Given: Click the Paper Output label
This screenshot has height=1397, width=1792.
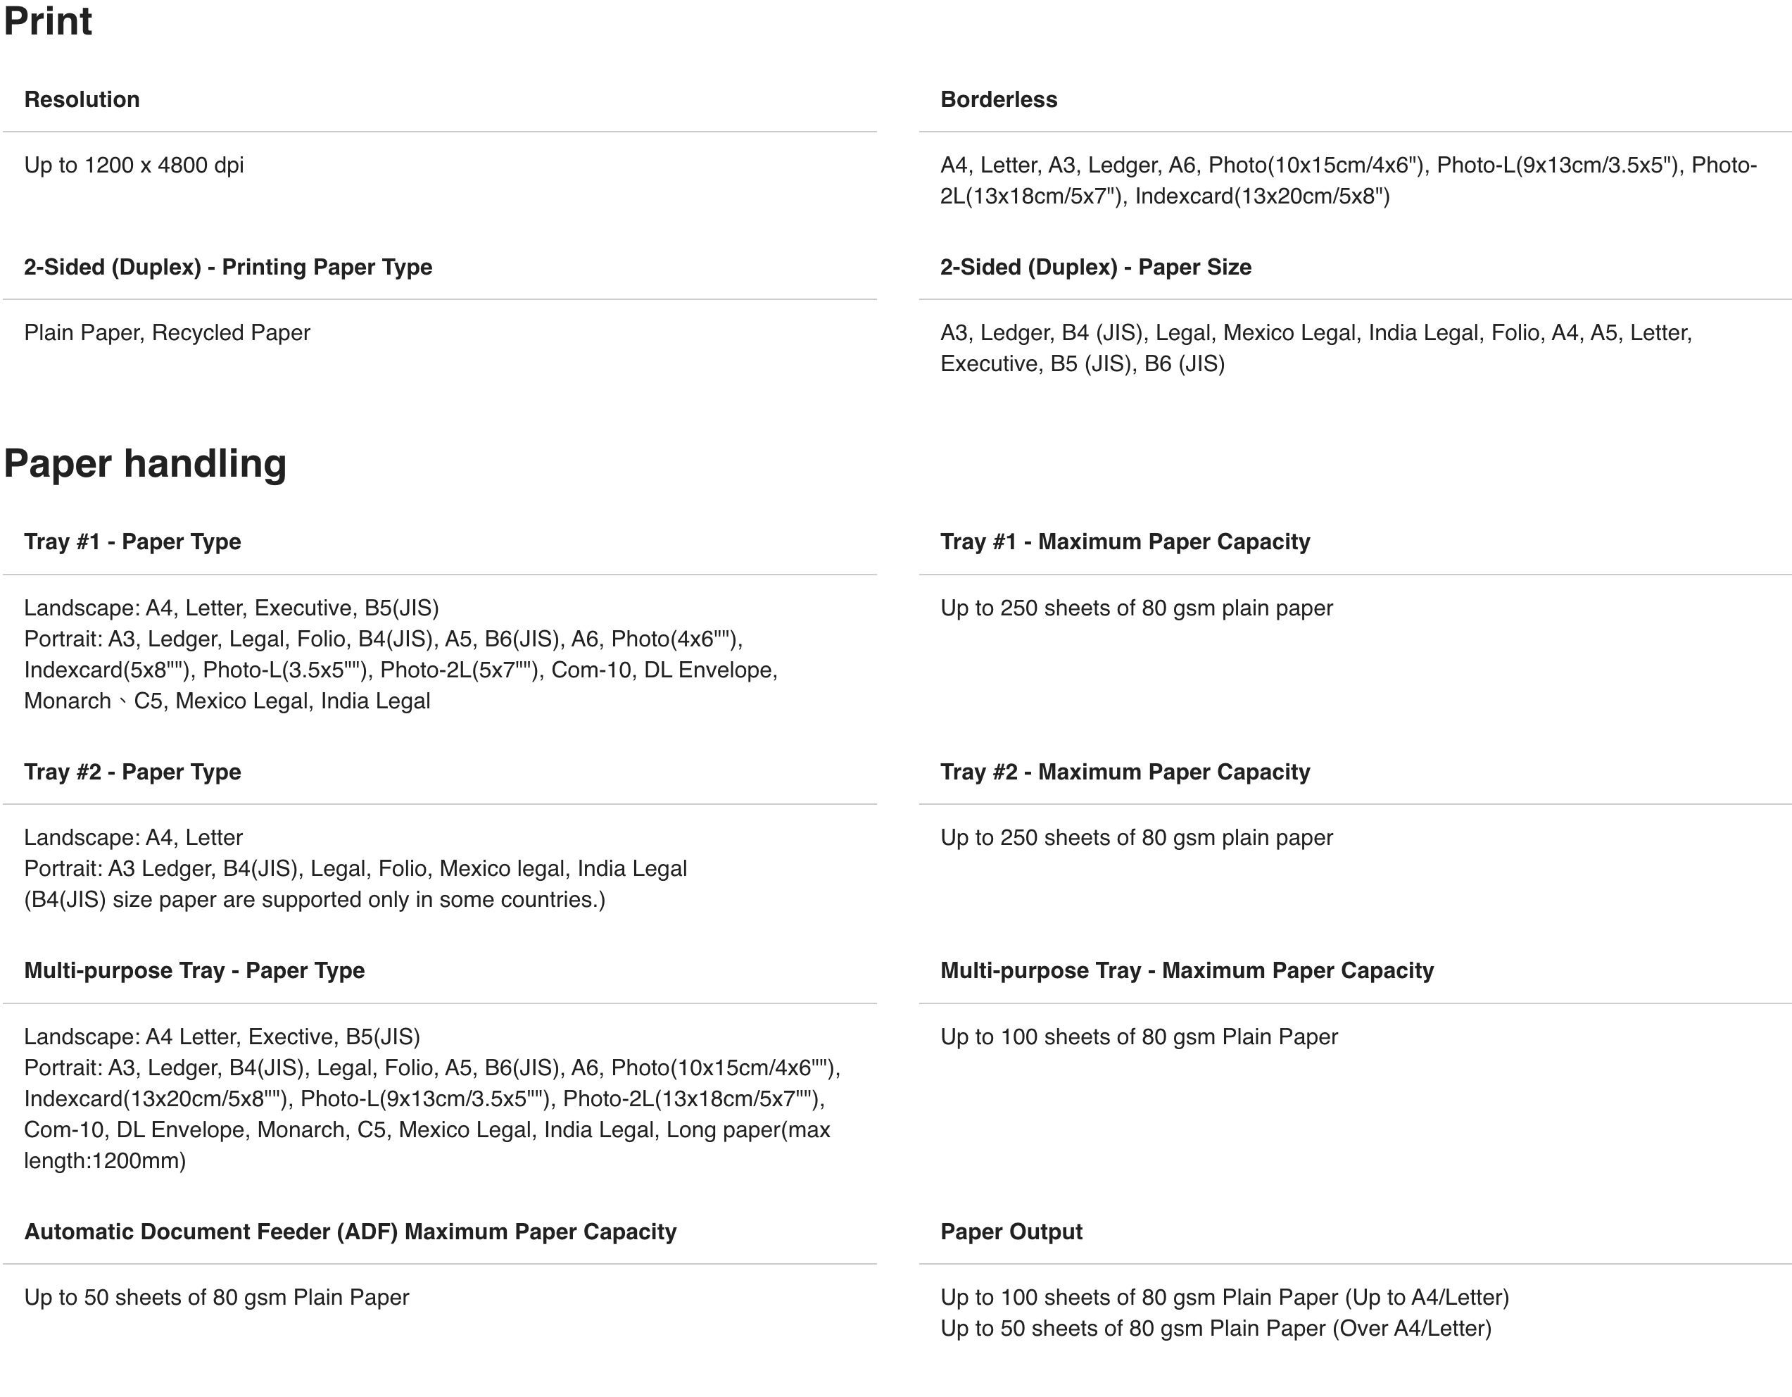Looking at the screenshot, I should click(1011, 1232).
